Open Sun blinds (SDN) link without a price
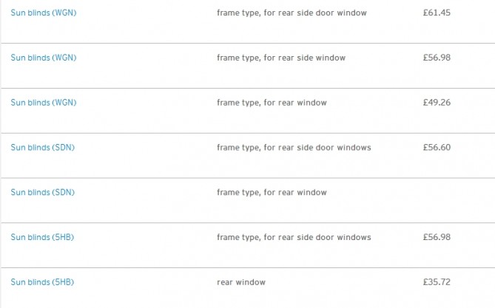The width and height of the screenshot is (495, 308). tap(42, 192)
